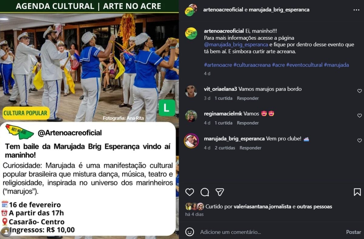
Task: Like marujada_brig_esperanca's comment heart
Action: click(x=359, y=141)
